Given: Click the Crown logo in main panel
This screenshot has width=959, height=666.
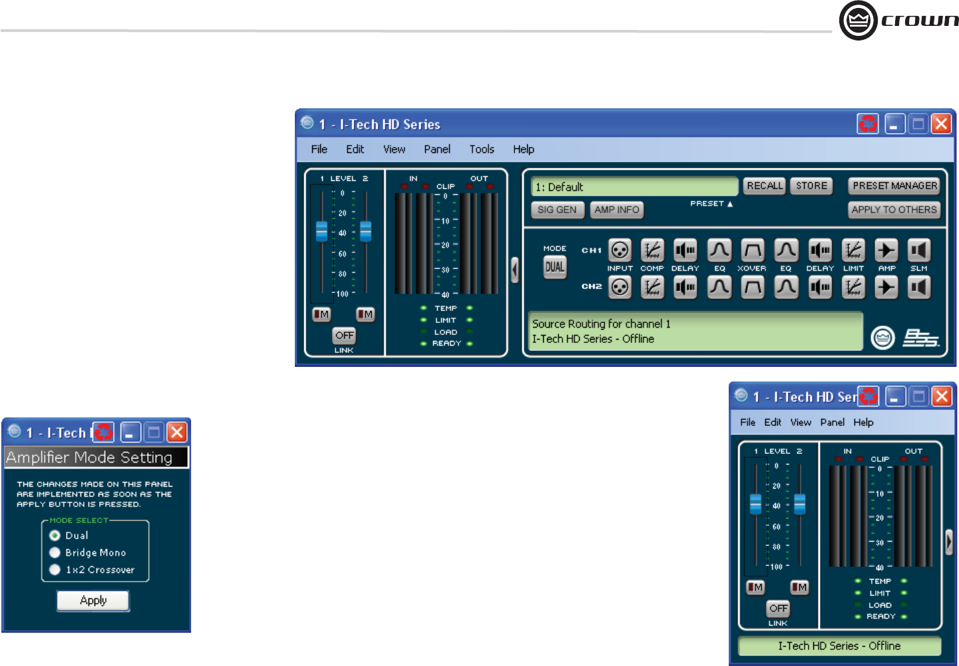Looking at the screenshot, I should pyautogui.click(x=883, y=338).
